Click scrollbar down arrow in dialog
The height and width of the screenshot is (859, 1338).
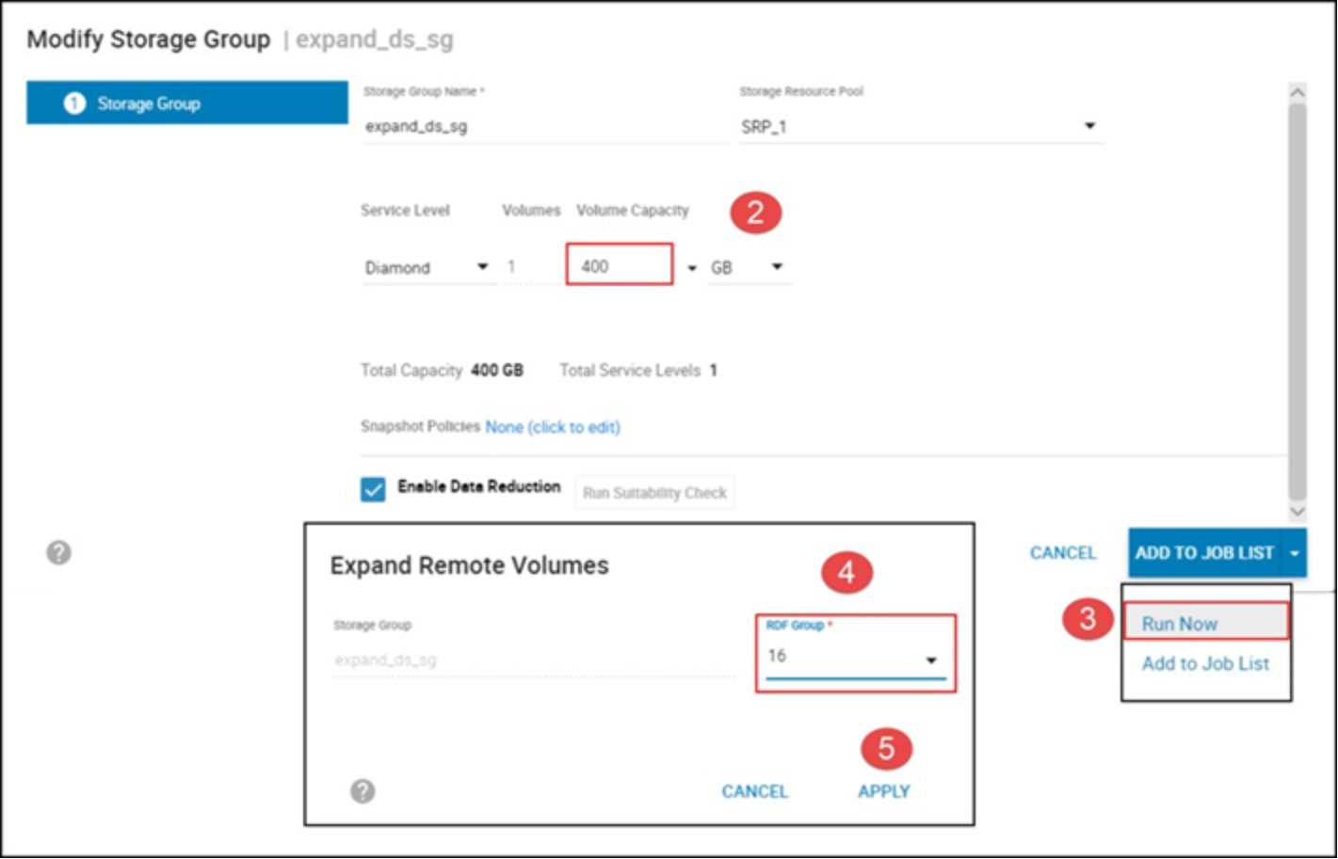point(1298,511)
